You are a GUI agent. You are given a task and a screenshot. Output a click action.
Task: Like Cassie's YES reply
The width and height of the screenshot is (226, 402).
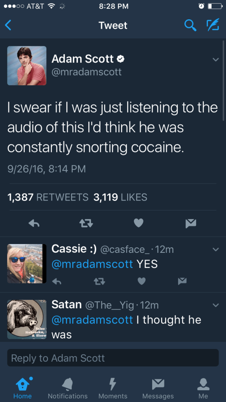pos(142,281)
